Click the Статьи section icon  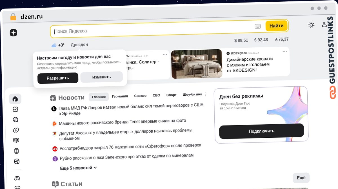(x=55, y=184)
